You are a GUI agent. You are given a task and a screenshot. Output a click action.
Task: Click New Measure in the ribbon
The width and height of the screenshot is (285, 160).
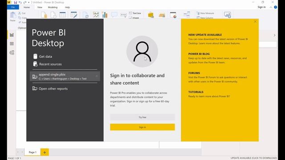coord(205,13)
